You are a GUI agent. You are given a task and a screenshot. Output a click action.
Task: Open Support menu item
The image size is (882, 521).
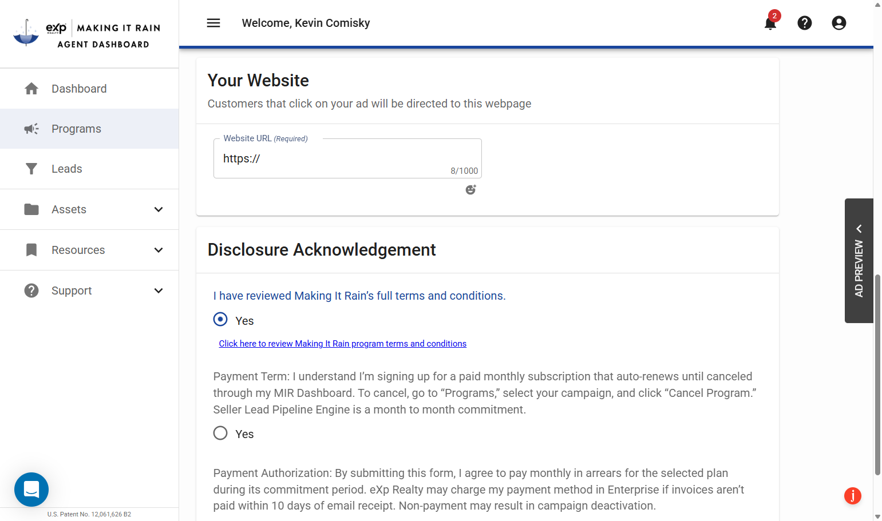89,291
